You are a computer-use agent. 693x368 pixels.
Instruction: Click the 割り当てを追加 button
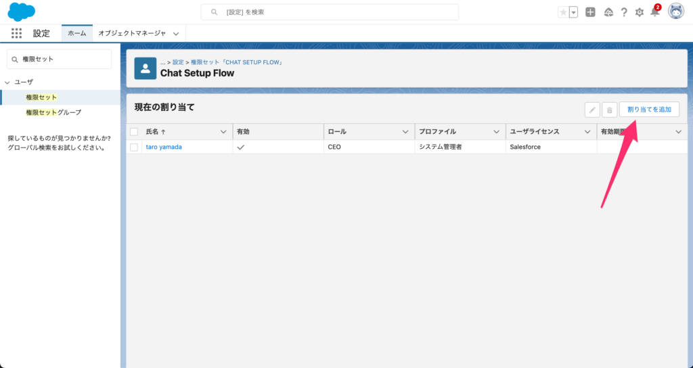tap(649, 110)
